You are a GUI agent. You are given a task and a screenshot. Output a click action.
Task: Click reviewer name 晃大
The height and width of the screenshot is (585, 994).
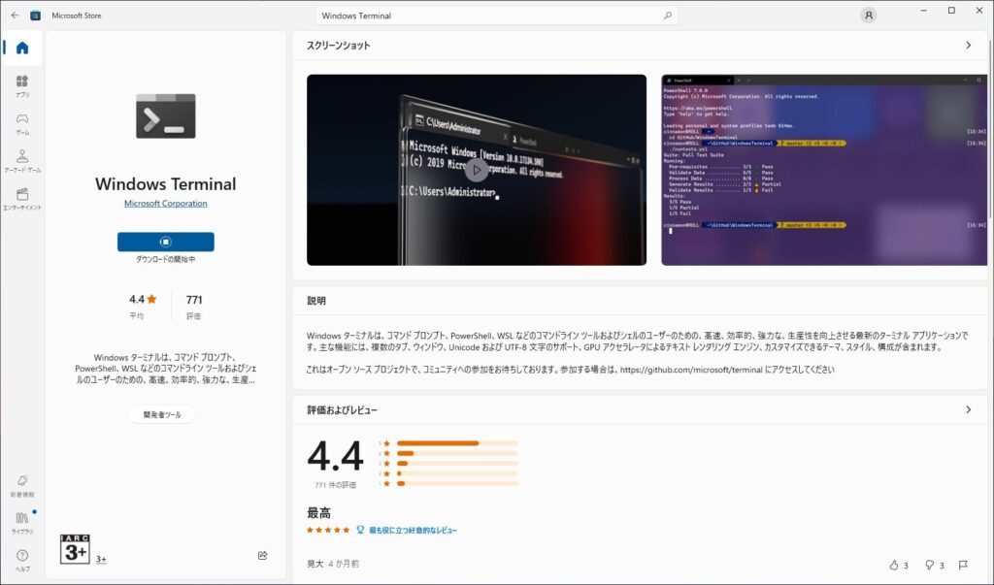pyautogui.click(x=315, y=564)
